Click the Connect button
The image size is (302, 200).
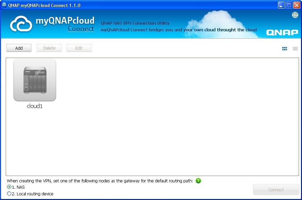[x=276, y=190]
